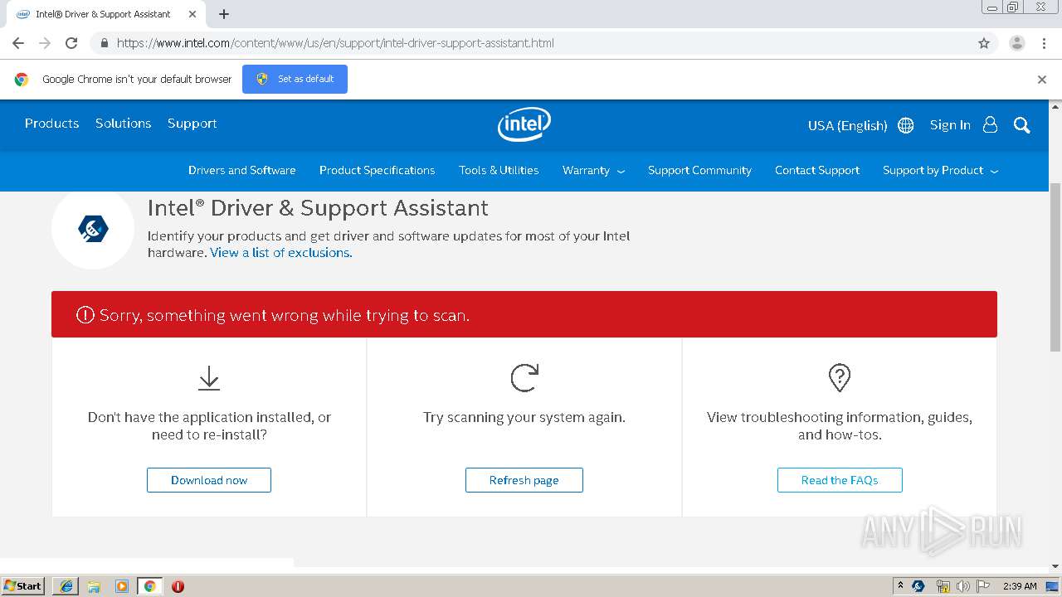Click the question mark location icon

pos(840,378)
